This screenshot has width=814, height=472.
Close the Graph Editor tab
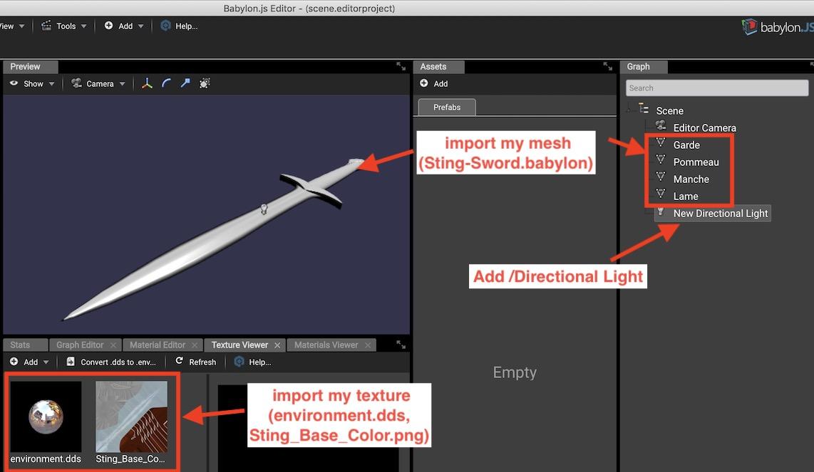click(113, 345)
